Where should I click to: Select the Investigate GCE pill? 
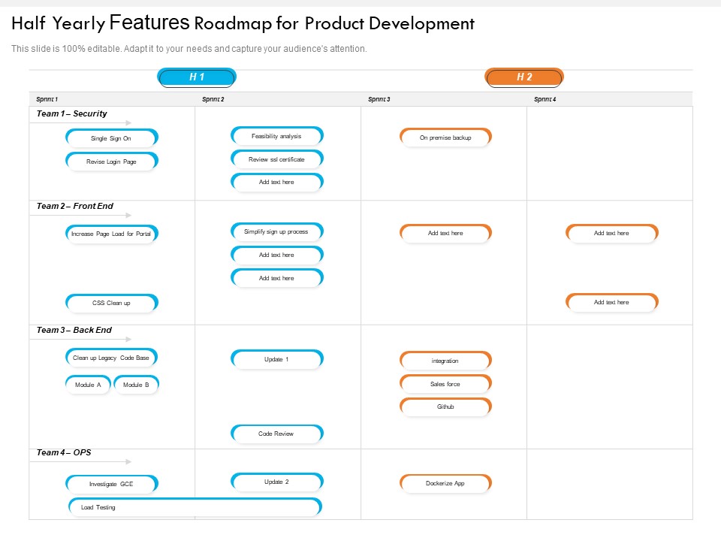(112, 483)
